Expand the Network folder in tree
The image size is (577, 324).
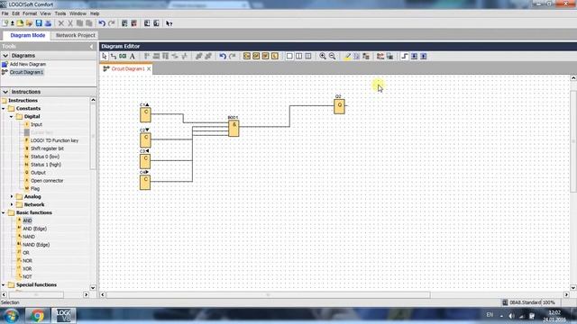pos(12,204)
